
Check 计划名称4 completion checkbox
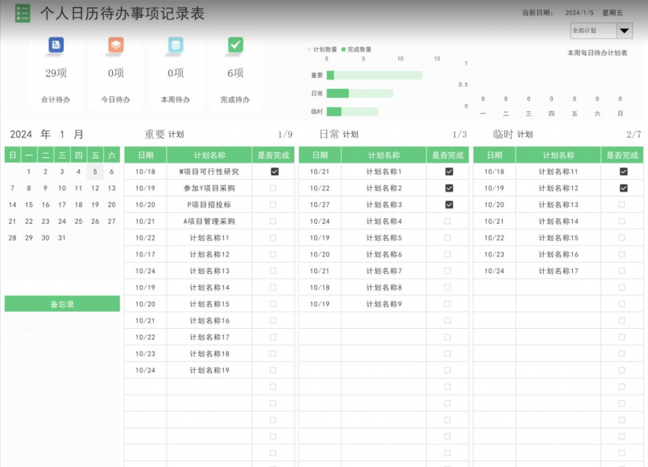tap(449, 221)
